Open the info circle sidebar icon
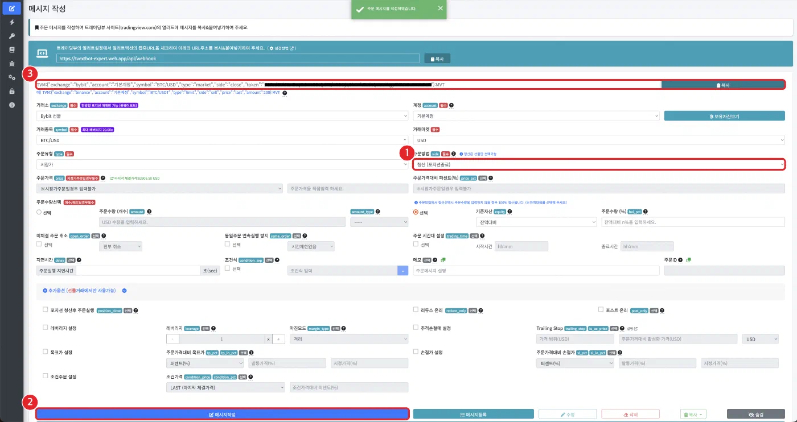The image size is (797, 422). tap(12, 105)
